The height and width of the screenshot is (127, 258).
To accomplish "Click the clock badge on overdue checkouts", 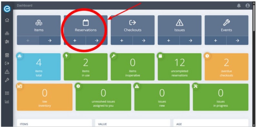I will click(207, 56).
